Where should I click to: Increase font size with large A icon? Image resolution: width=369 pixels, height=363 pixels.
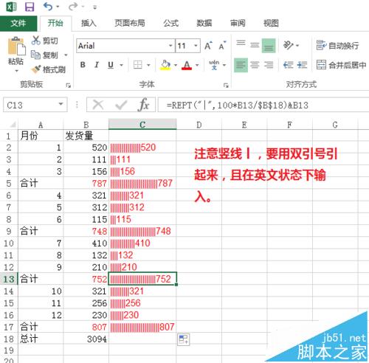pos(208,46)
